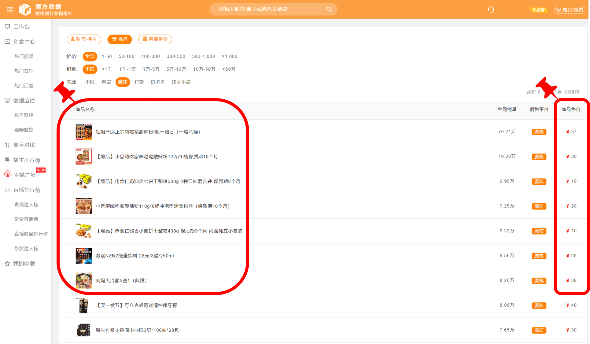Image resolution: width=590 pixels, height=344 pixels.
Task: Click the 直播排行榜 bar chart icon
Action: (x=7, y=190)
